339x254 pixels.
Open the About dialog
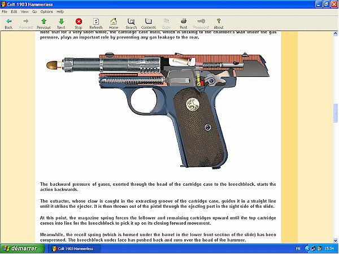[219, 24]
